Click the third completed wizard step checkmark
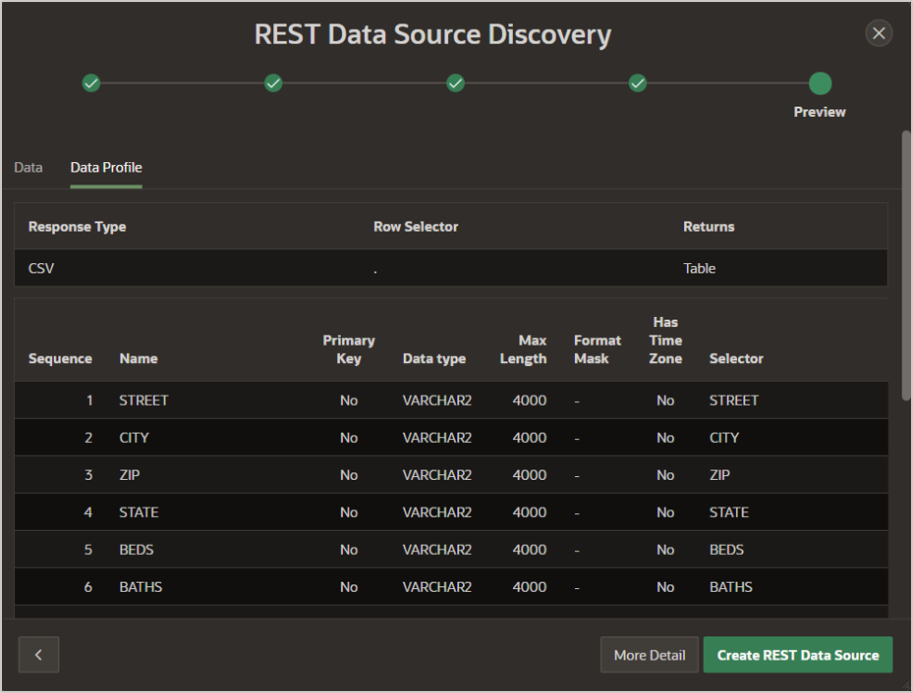 pyautogui.click(x=455, y=83)
